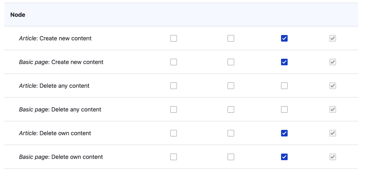This screenshot has height=170, width=365.
Task: Click greyed checkbox in Article: Delete own content row
Action: point(333,133)
